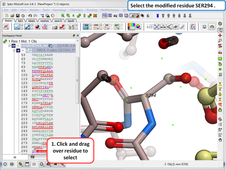Screen dimensions: 226x170
Task: Click the open file folder icon
Action: 13,16
